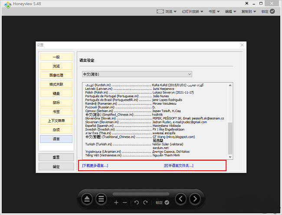Click the Ukrainian.ini translator row

[x=138, y=152]
